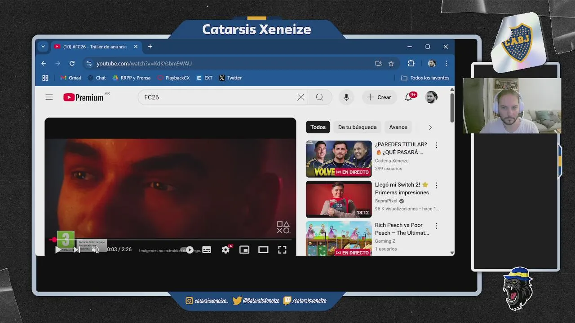575x323 pixels.
Task: Open the Chrome three-dot menu
Action: (x=446, y=64)
